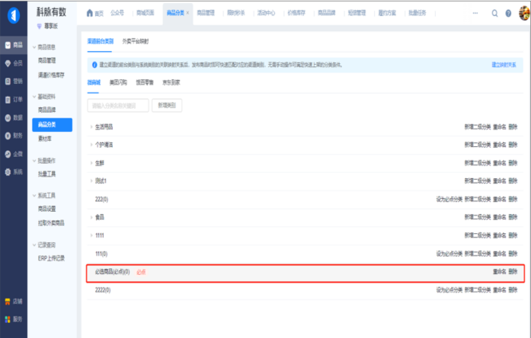
Task: Open 商品设置 in left menu
Action: [46, 209]
